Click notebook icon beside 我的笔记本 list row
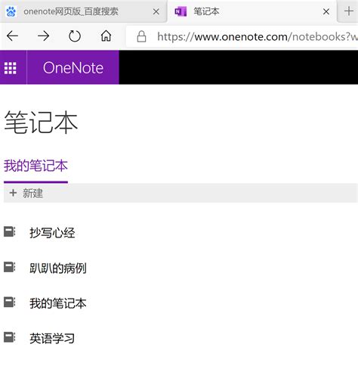 click(10, 302)
